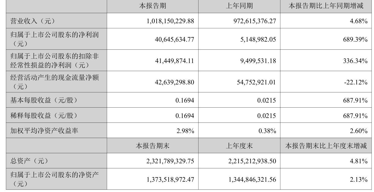Image resolution: width=374 pixels, height=192 pixels.
Task: Click the 本报告期末 header cell
Action: pos(152,146)
